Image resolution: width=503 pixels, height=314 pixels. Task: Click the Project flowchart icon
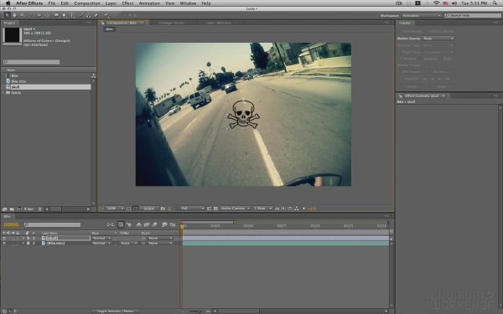tap(93, 76)
